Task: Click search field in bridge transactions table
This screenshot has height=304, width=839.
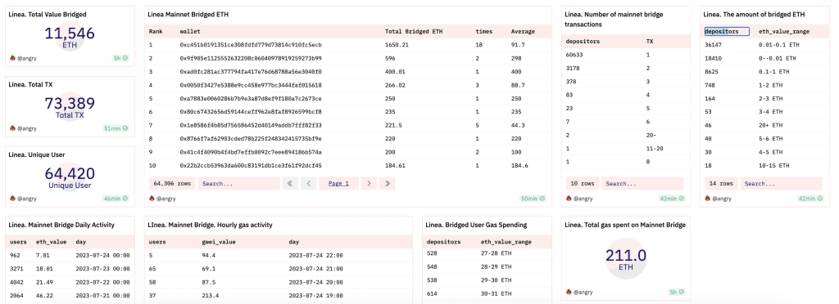Action: click(642, 184)
